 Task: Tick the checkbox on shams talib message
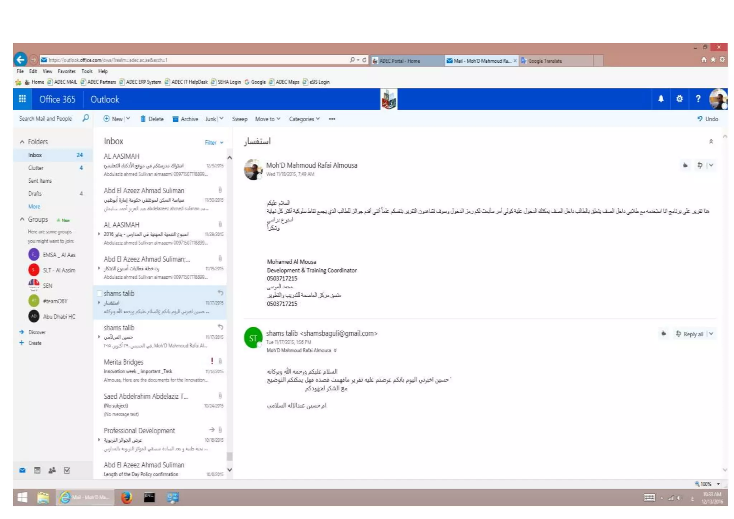[100, 293]
